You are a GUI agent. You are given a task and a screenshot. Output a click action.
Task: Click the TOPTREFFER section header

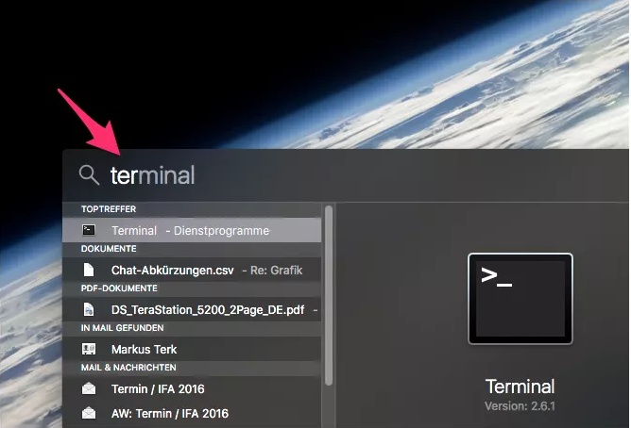pyautogui.click(x=109, y=209)
